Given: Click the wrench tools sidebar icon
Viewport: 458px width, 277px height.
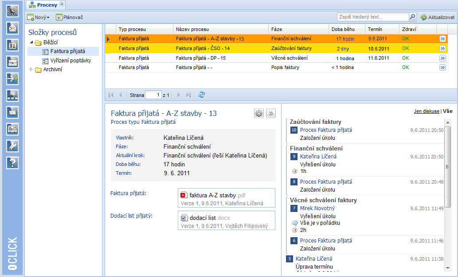Looking at the screenshot, I should (12, 146).
